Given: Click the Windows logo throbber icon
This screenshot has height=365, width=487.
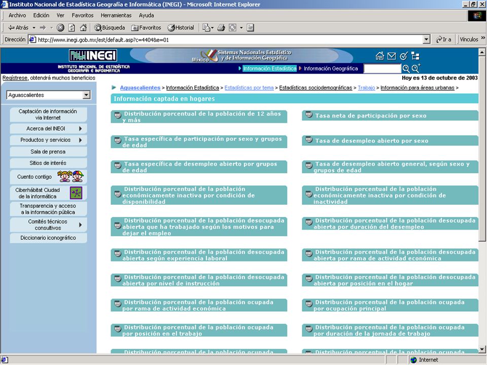Looking at the screenshot, I should click(477, 16).
